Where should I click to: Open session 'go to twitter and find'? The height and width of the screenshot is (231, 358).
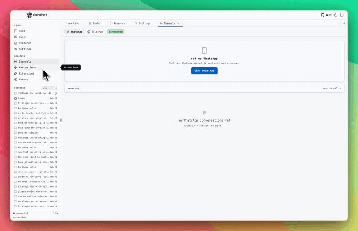36,113
